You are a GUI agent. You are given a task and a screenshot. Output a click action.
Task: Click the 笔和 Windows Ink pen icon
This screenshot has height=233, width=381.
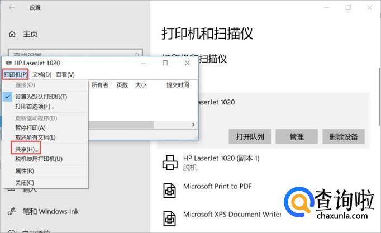12,211
